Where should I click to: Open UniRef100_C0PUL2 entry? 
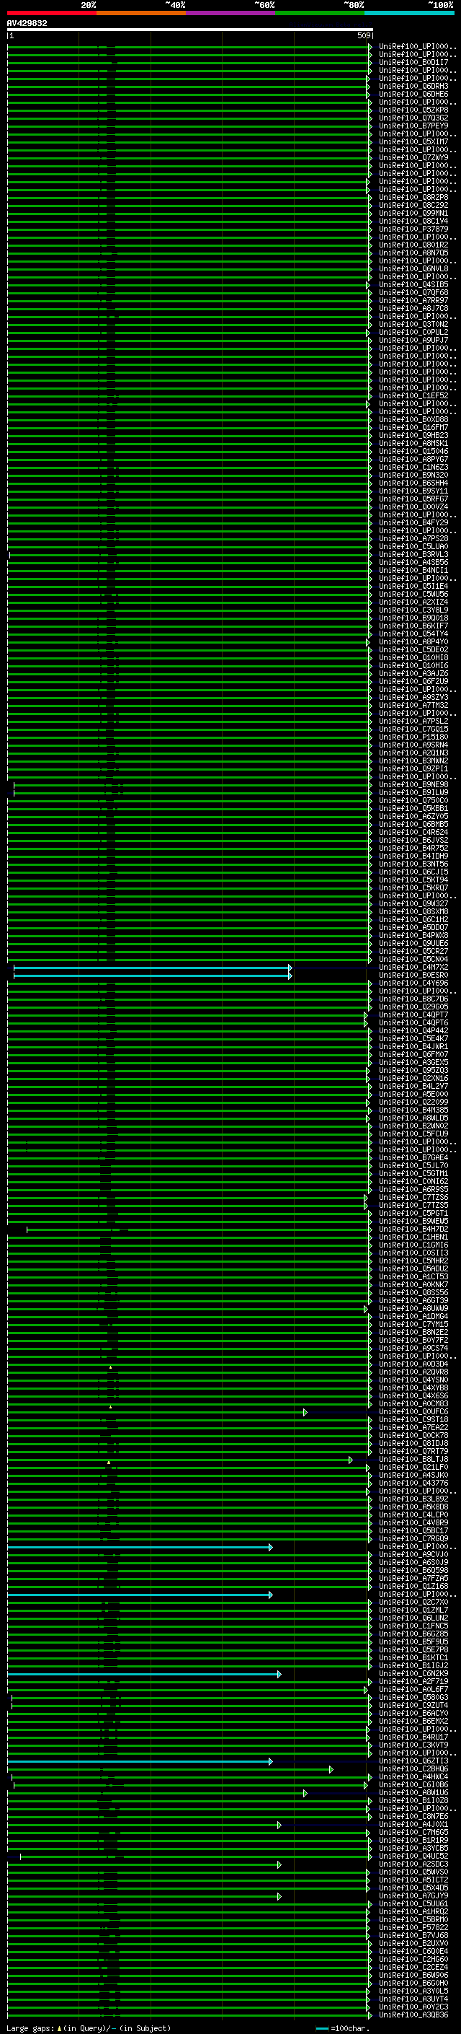coord(413,333)
